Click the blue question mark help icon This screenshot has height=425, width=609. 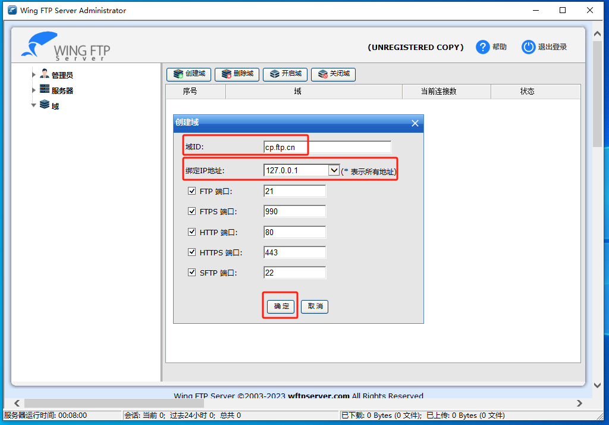click(x=482, y=47)
